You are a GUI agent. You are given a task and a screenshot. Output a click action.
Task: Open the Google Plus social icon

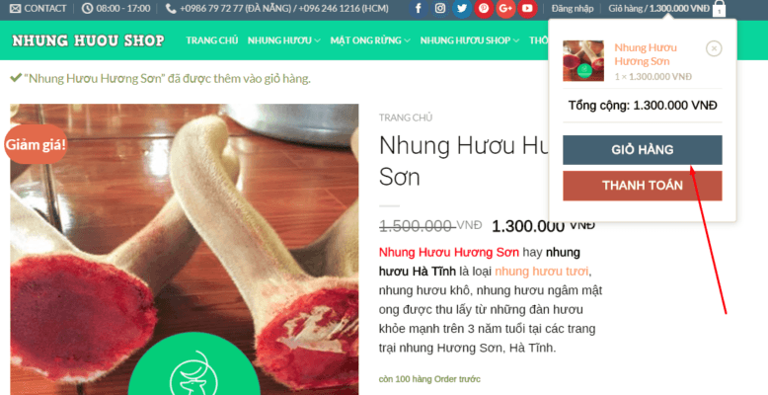(x=505, y=8)
